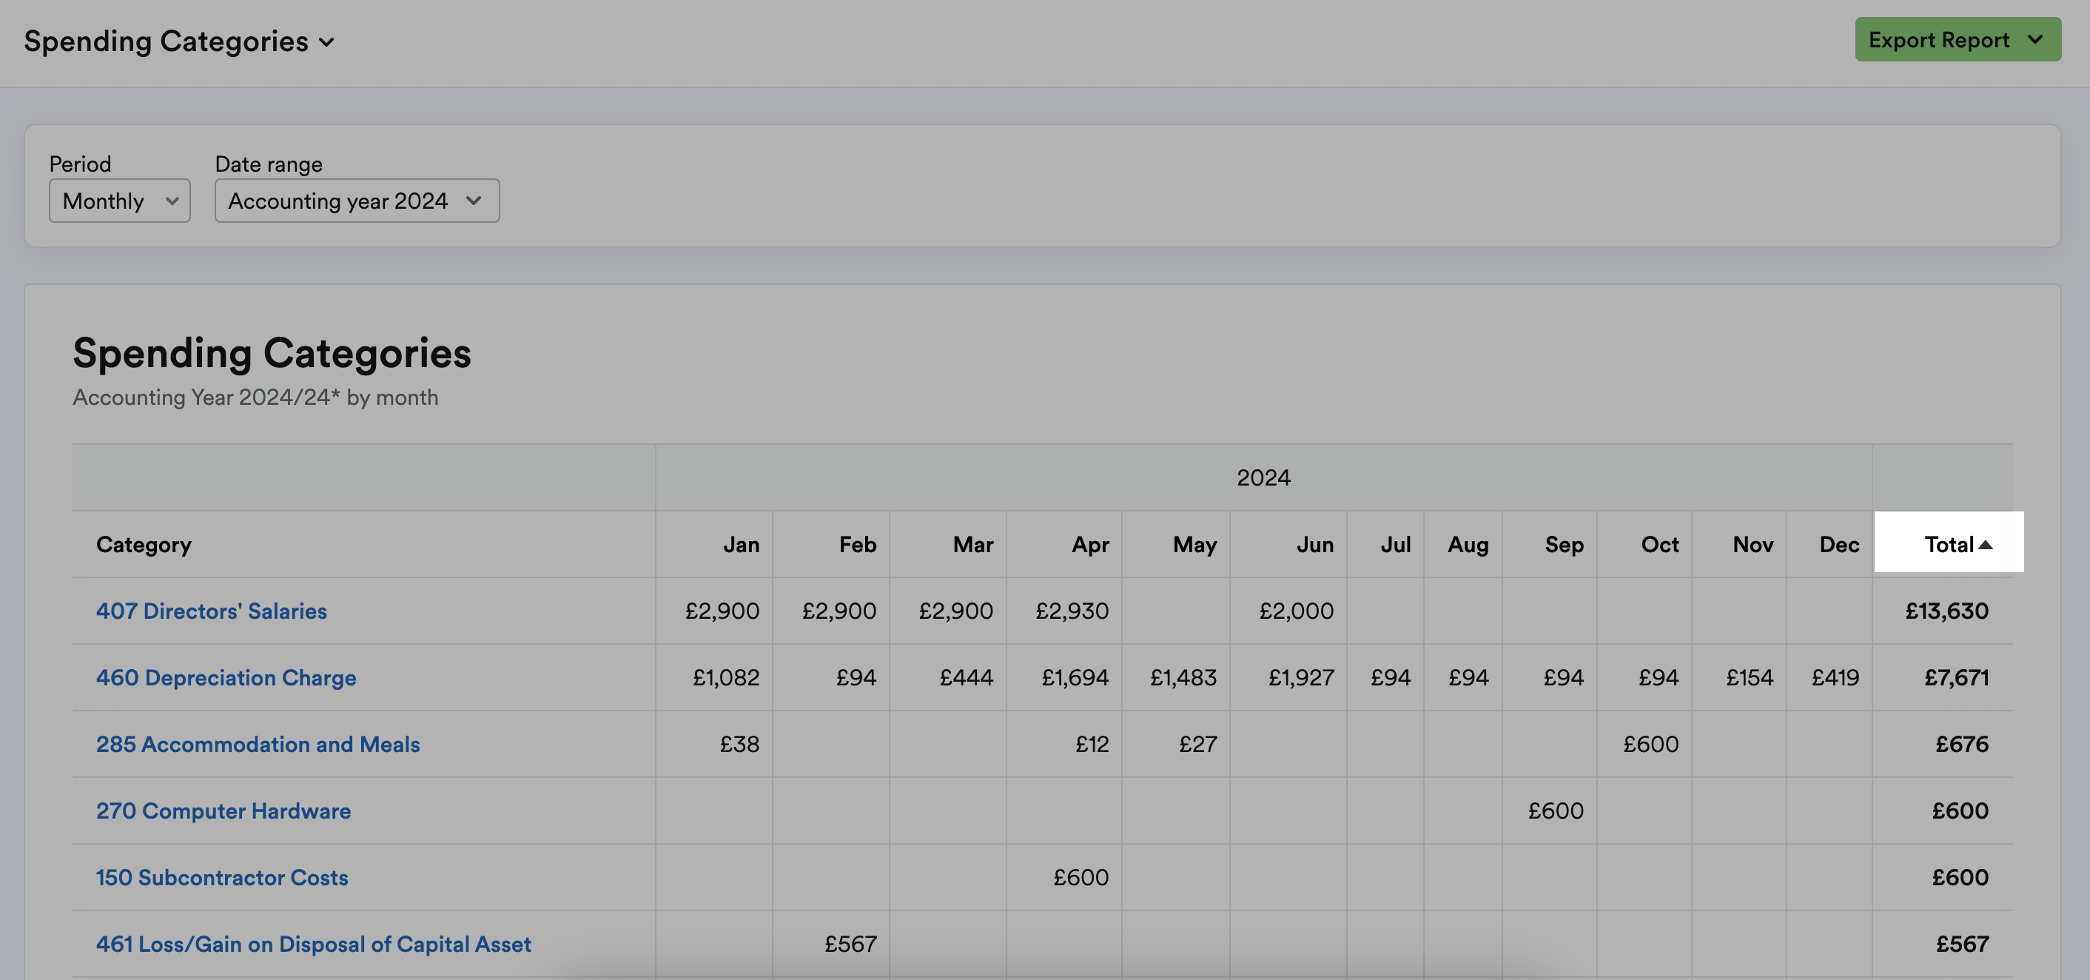Click the £38 January Accommodation and Meals value
The image size is (2090, 980).
739,744
